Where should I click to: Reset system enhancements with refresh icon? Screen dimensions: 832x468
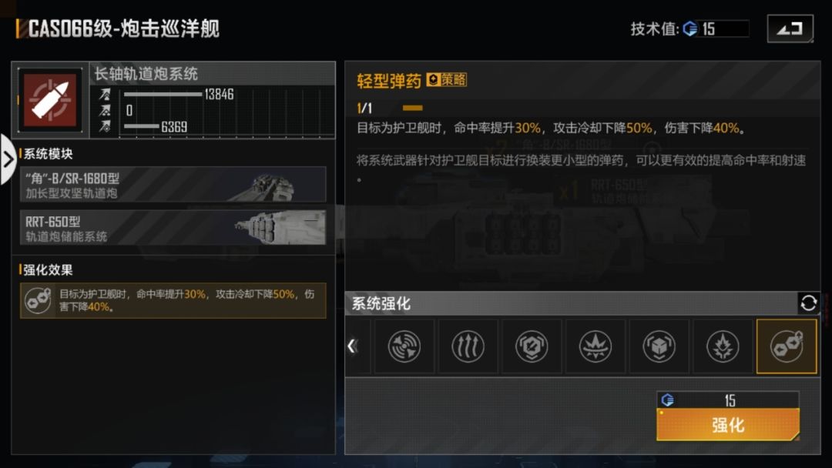(x=809, y=303)
